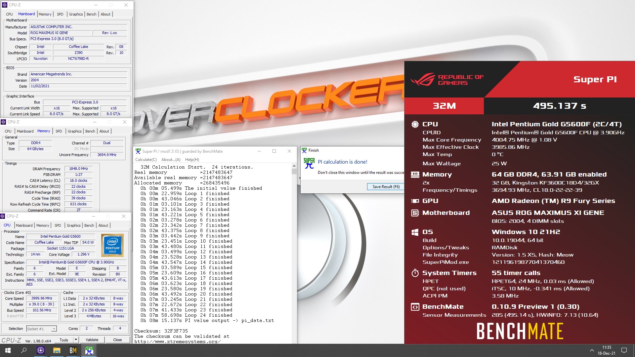Open CPU-Z from the taskbar

[40, 350]
